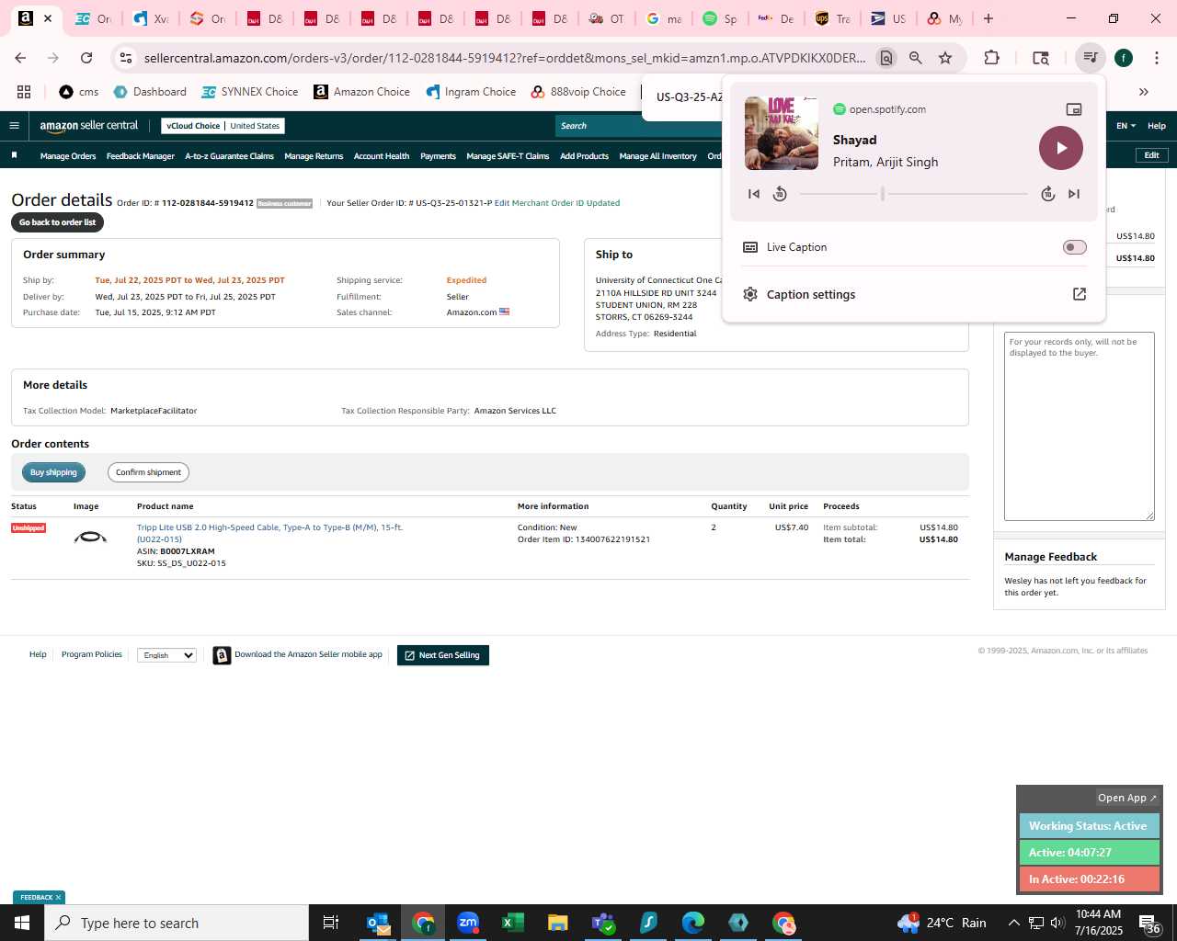
Task: Click the Windows search box
Action: click(x=177, y=923)
